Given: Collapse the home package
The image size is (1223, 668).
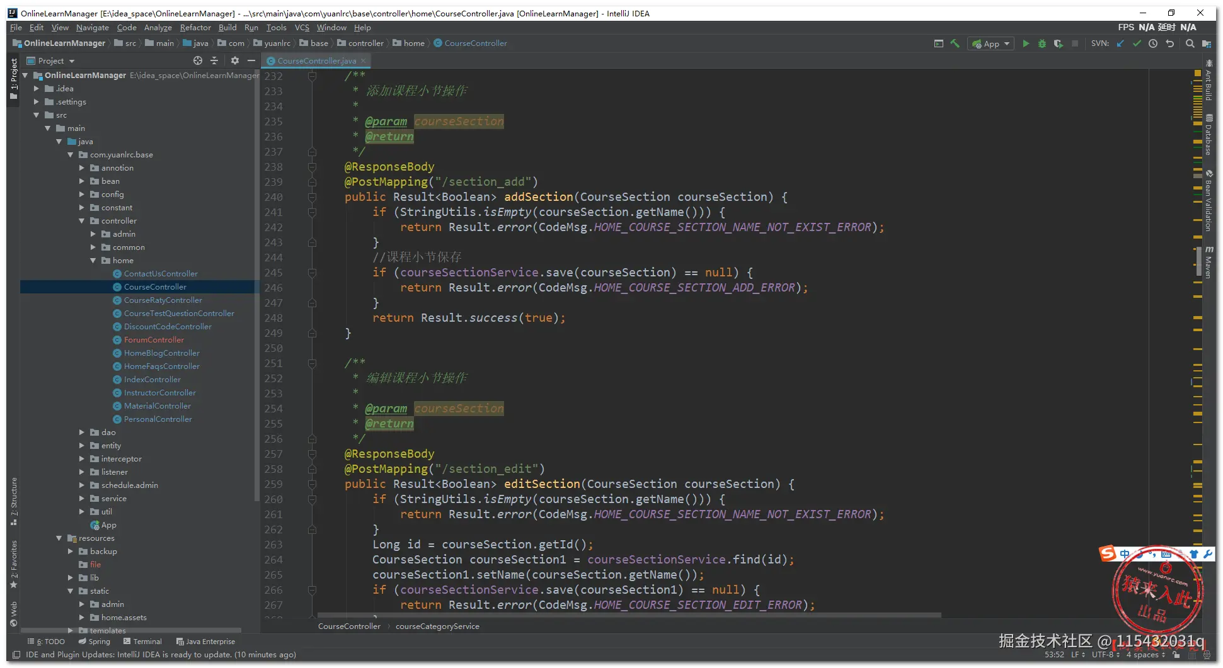Looking at the screenshot, I should coord(93,261).
